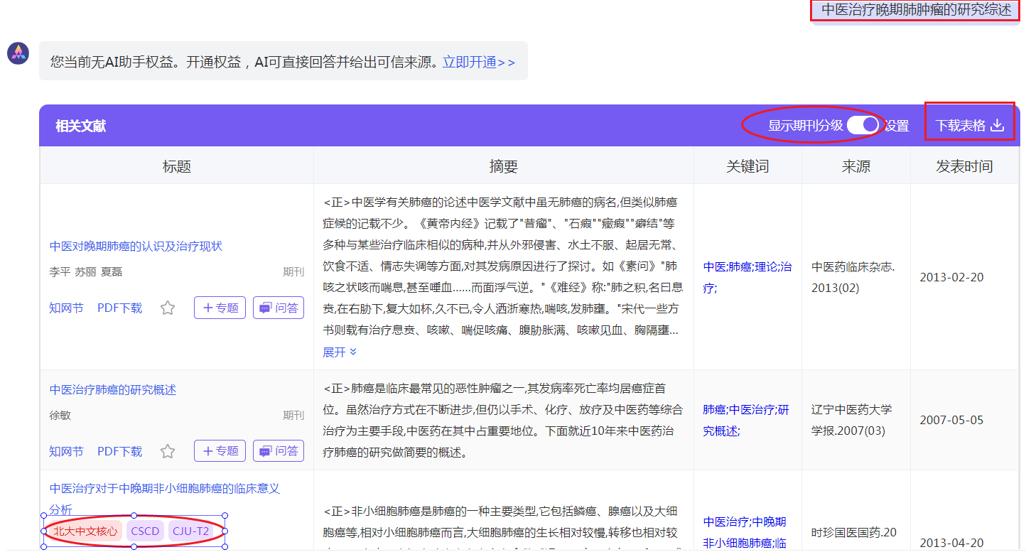Click 设置 next to journal grading toggle

pos(897,126)
